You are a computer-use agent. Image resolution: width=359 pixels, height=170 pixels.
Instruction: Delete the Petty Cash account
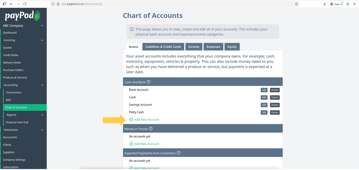pos(275,113)
